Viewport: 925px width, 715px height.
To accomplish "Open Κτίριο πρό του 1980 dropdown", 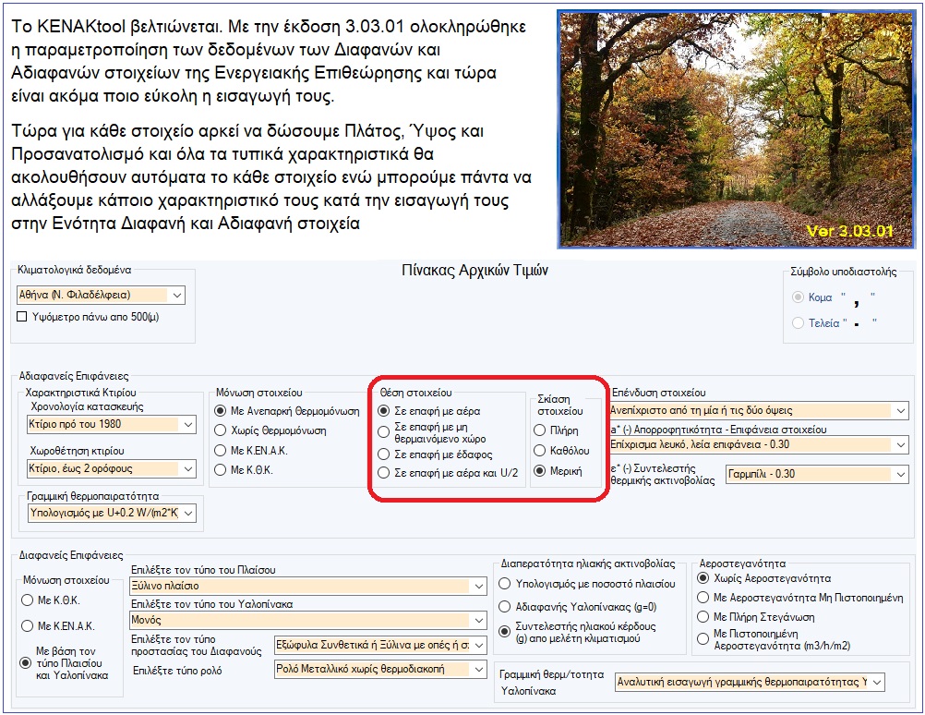I will point(112,424).
